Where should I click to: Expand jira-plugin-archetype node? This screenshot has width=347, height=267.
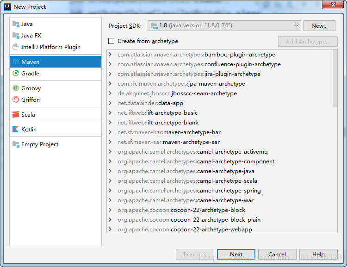pos(110,74)
